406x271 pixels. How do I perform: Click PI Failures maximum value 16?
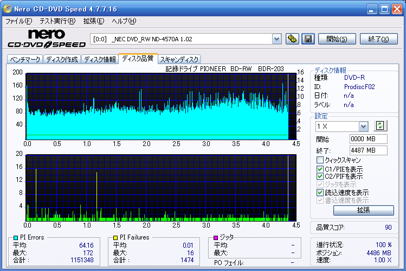pos(190,253)
